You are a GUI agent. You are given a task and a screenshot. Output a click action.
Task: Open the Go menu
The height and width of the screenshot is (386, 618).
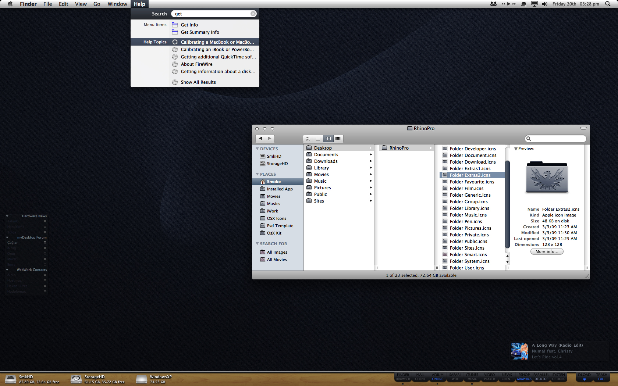click(x=97, y=4)
